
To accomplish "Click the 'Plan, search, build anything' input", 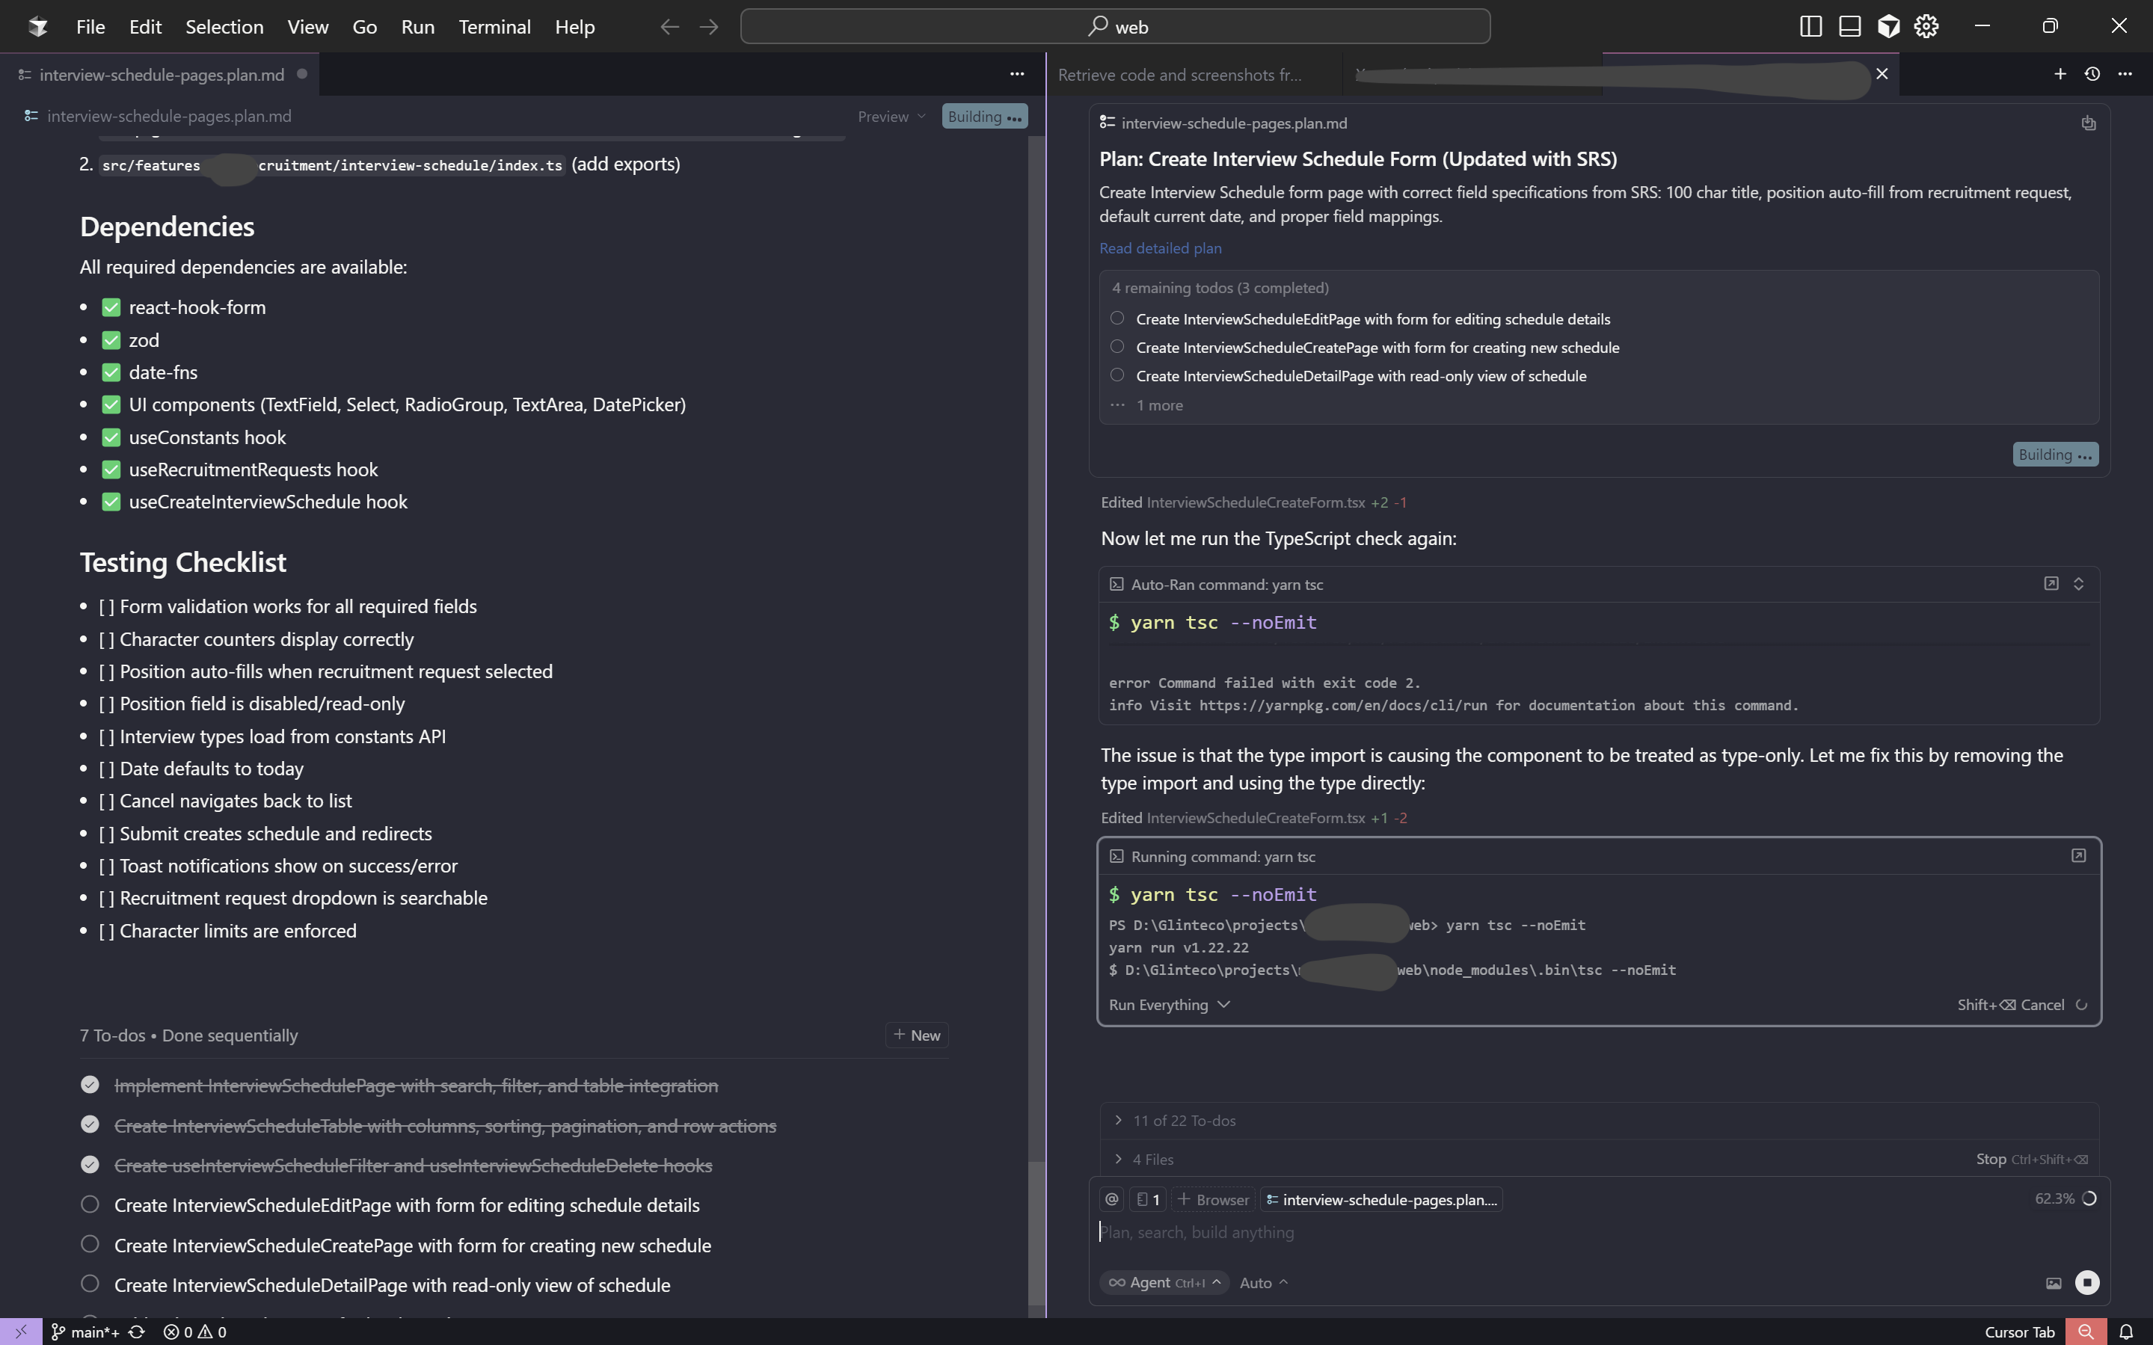I will 1197,1232.
